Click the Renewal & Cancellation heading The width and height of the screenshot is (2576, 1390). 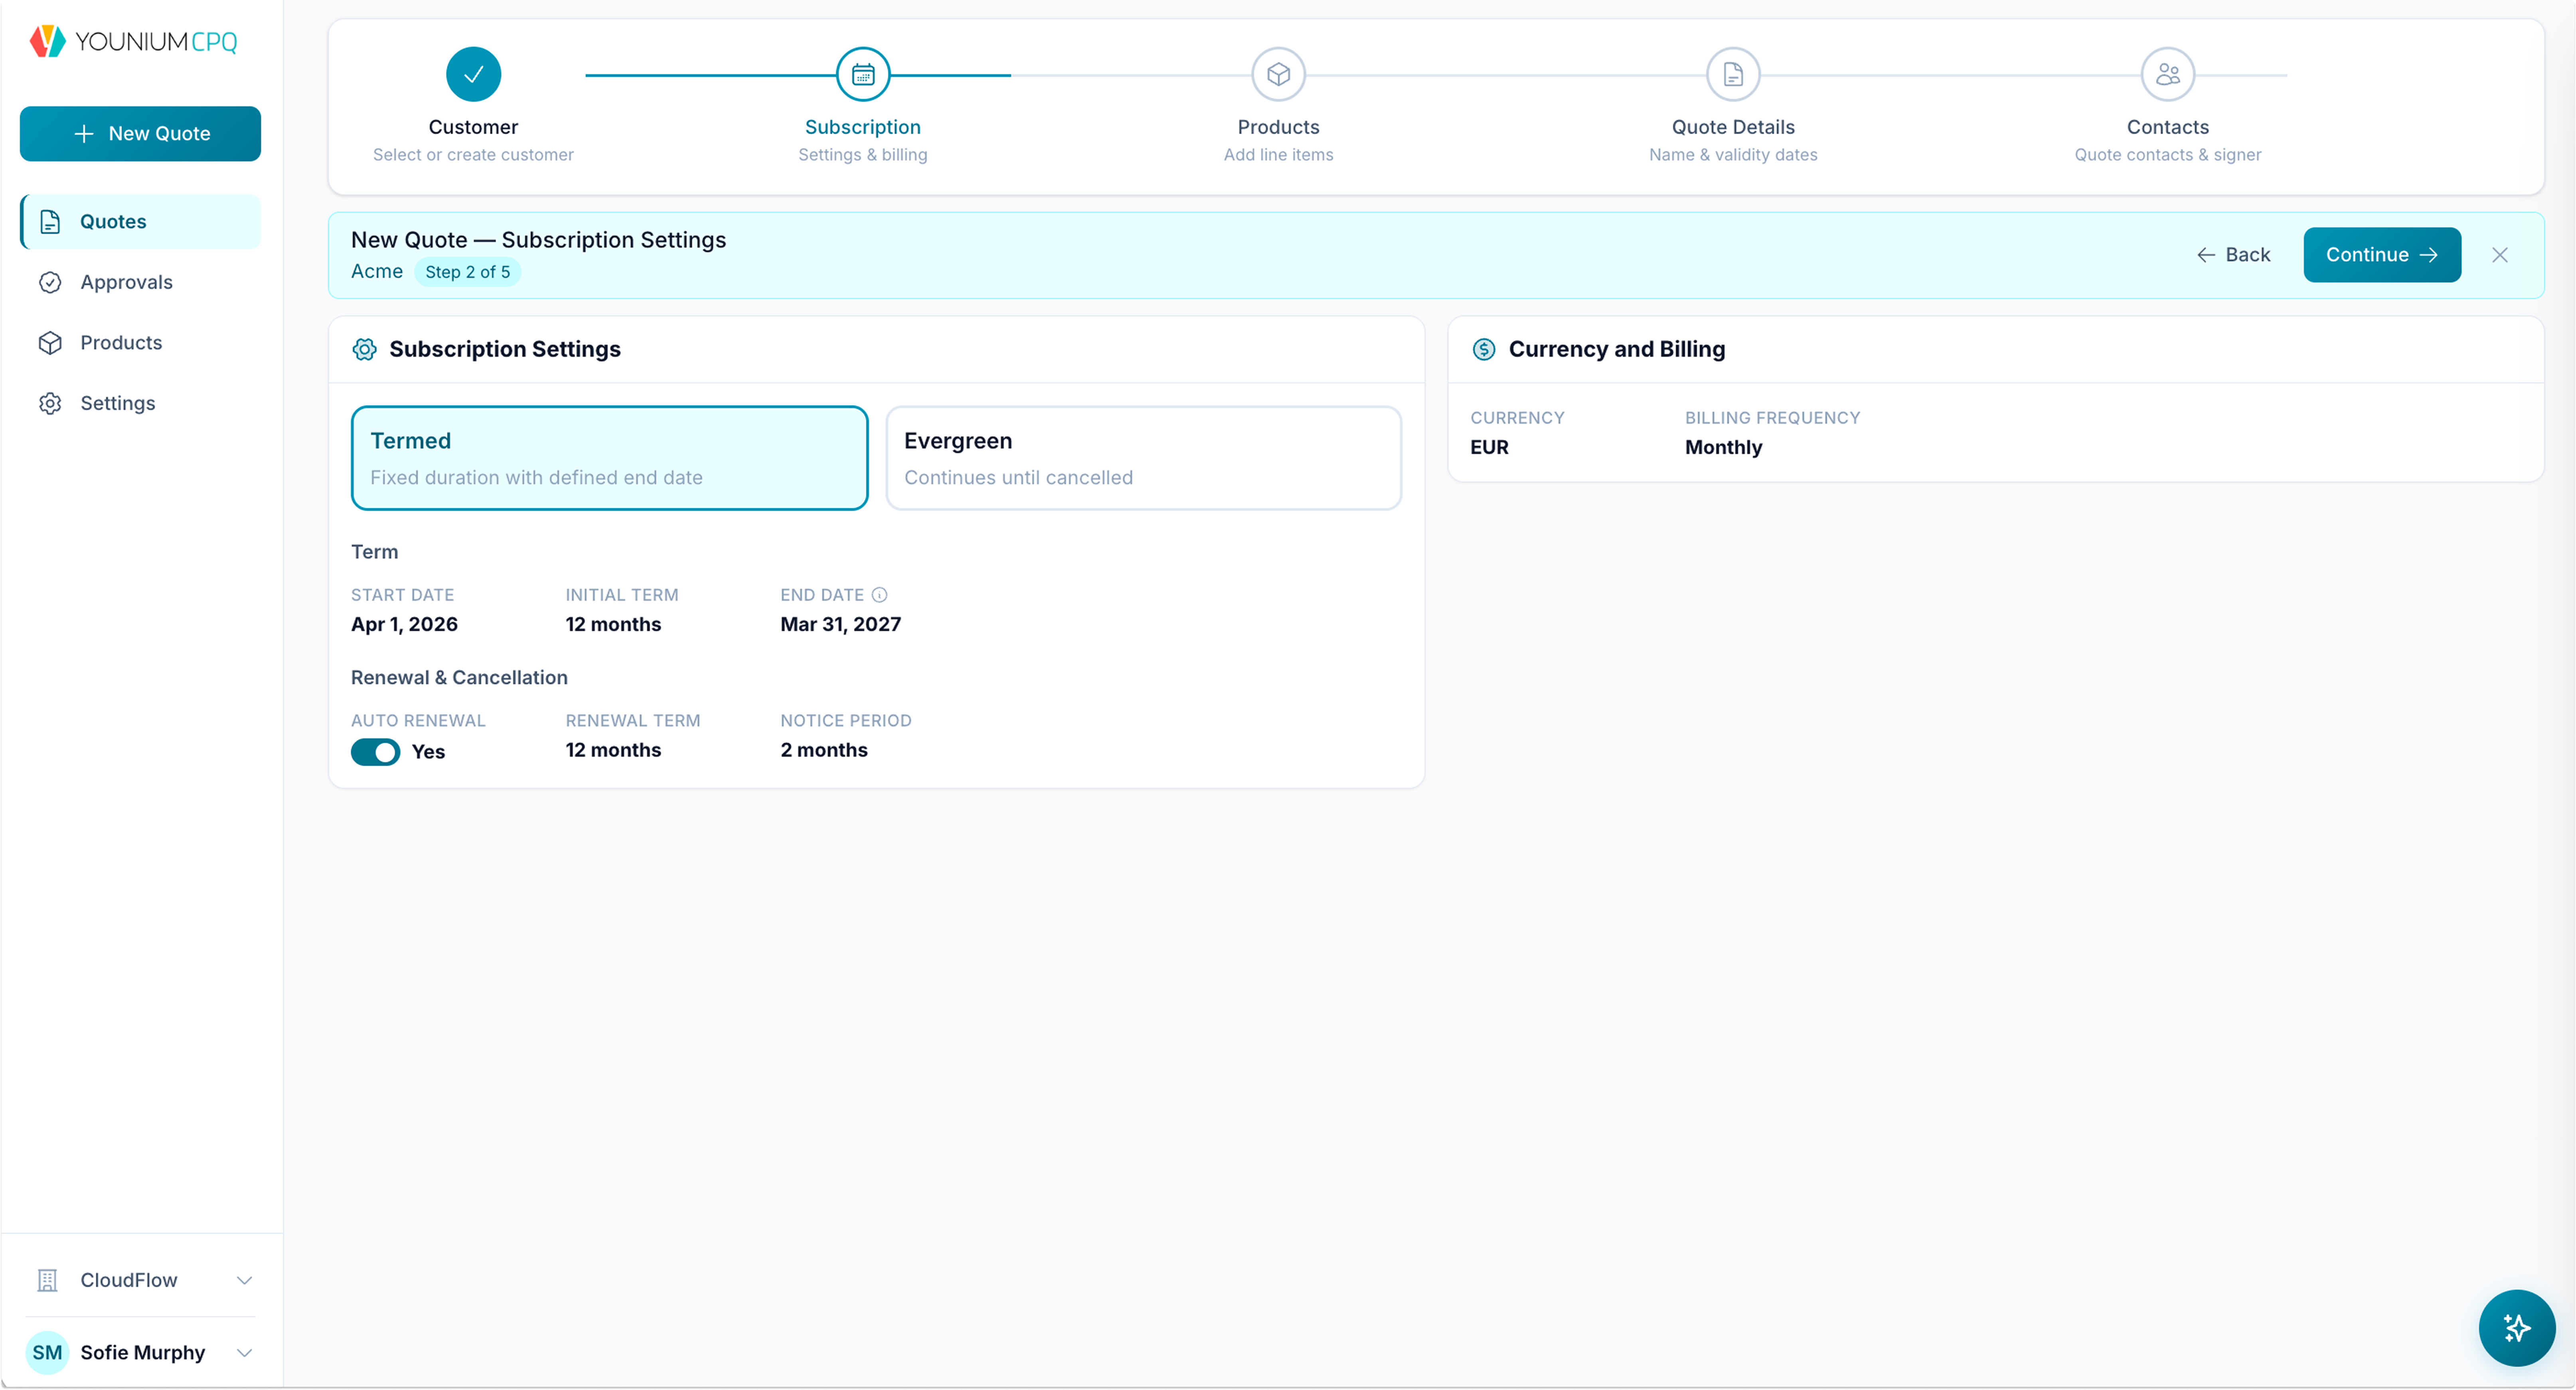point(459,677)
